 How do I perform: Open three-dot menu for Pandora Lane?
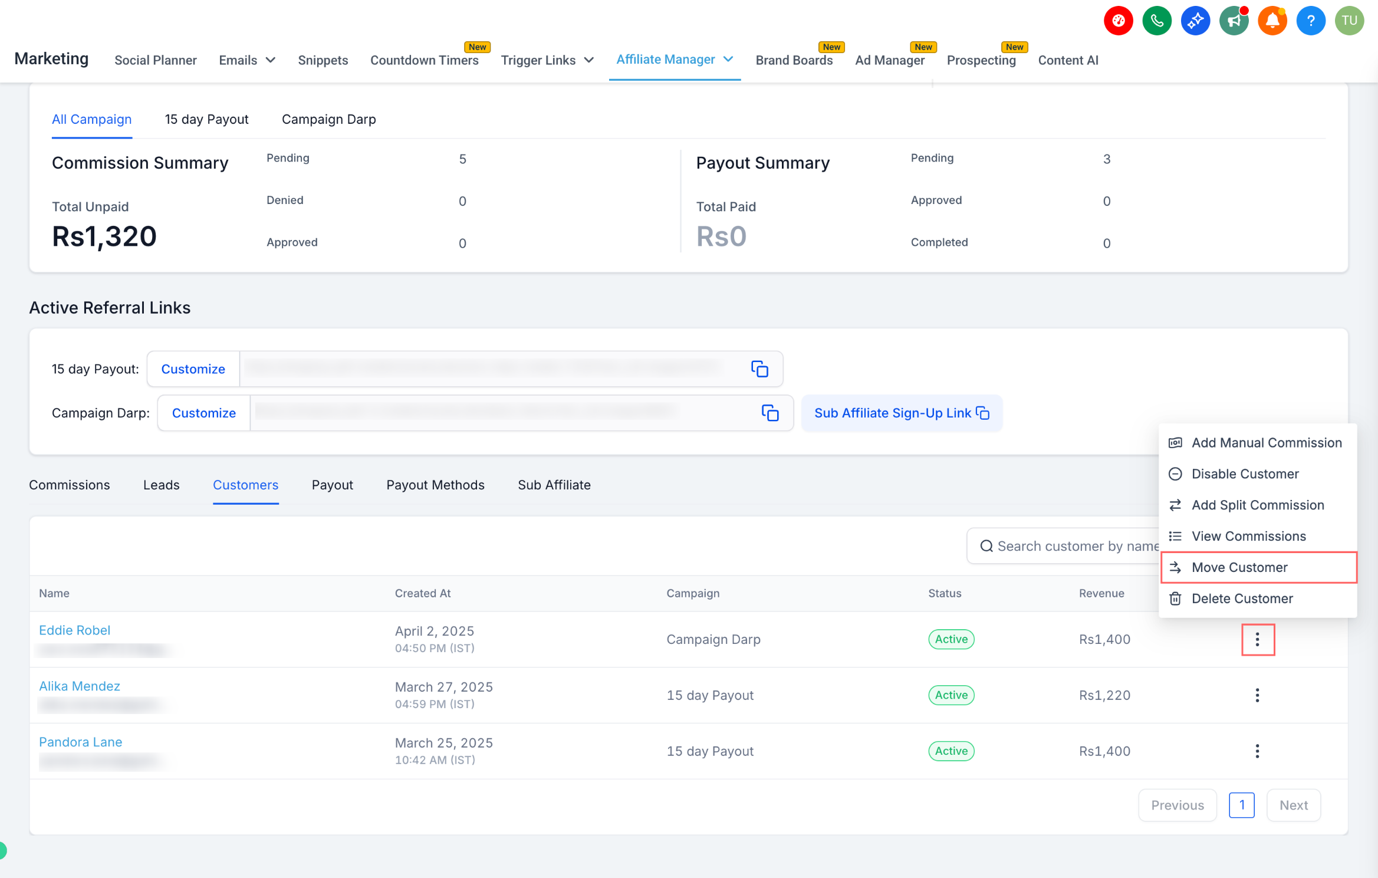(x=1257, y=751)
